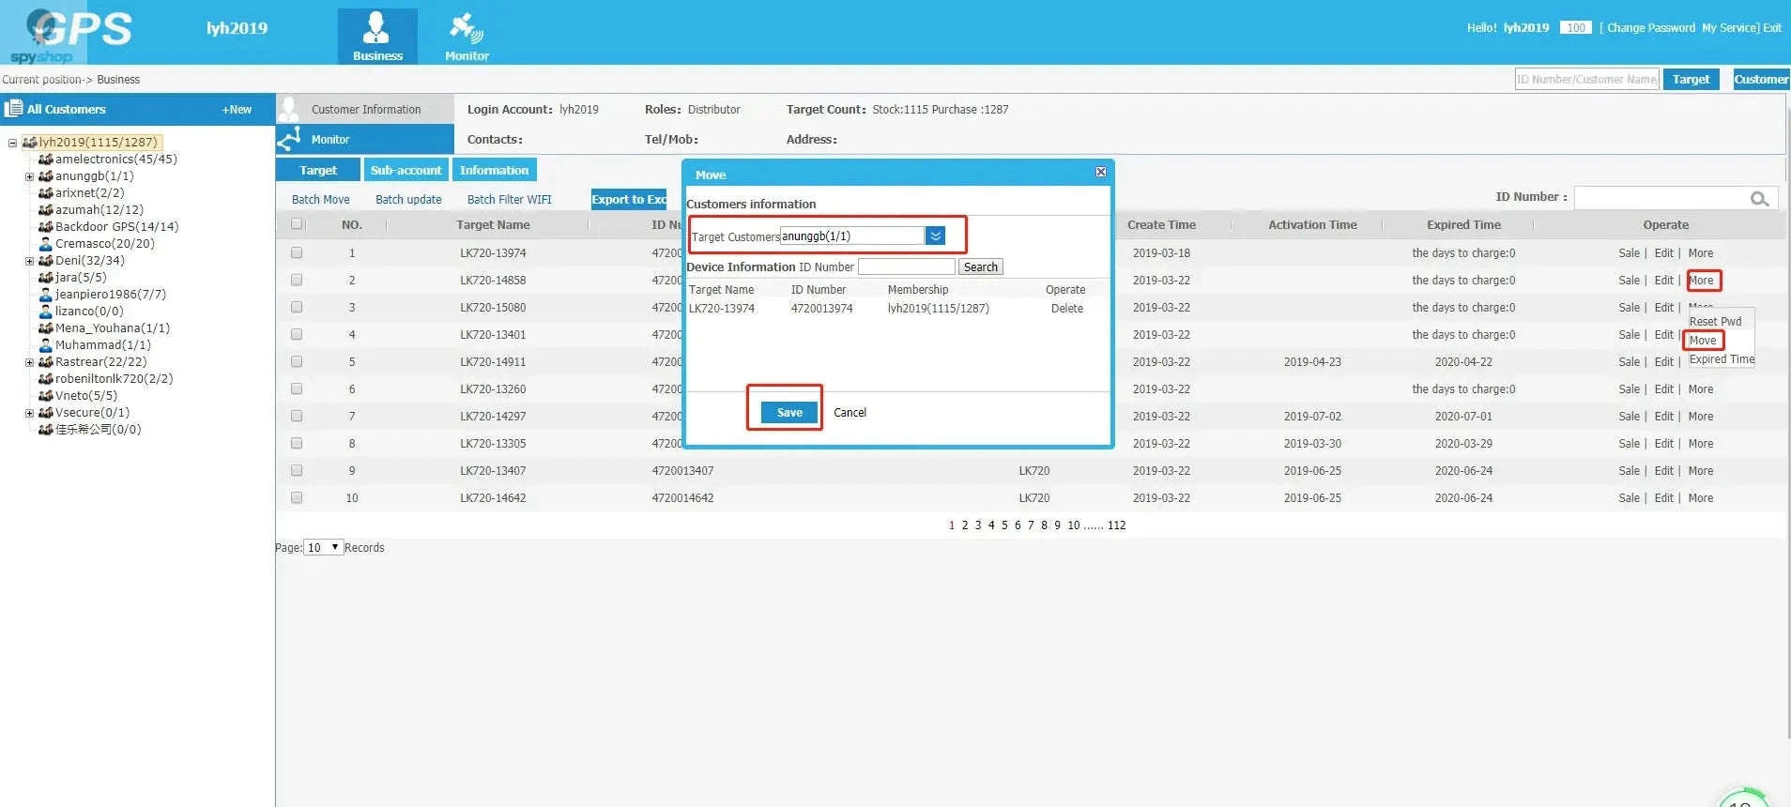Expand the Deni(32/34) tree node
The width and height of the screenshot is (1791, 807).
coord(29,261)
